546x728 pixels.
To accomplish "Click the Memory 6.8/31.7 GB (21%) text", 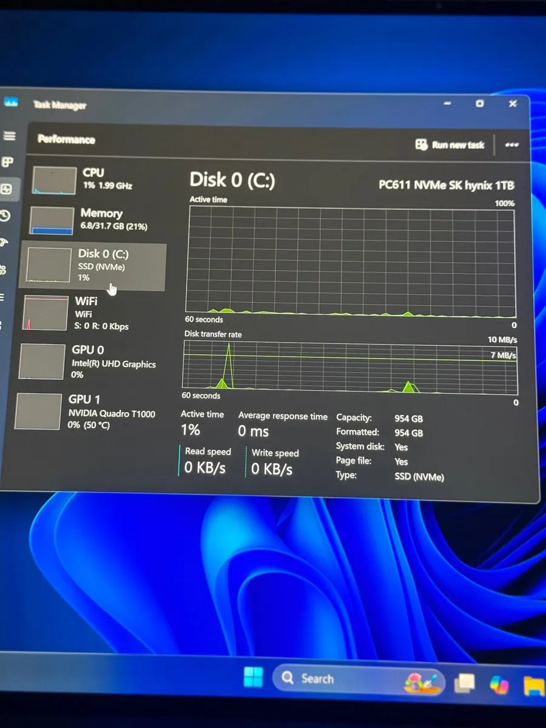I will click(x=114, y=226).
